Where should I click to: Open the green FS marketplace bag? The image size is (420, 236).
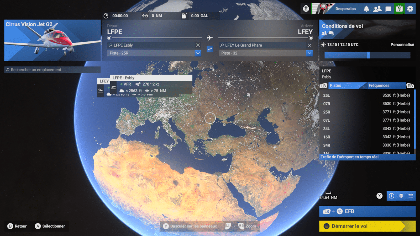click(x=399, y=9)
